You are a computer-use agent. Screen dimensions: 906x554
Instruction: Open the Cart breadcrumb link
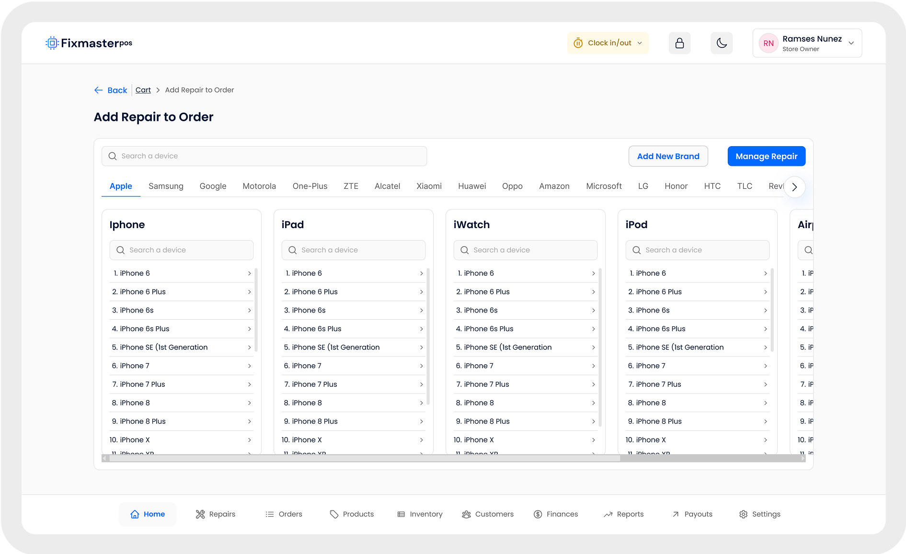(x=143, y=90)
